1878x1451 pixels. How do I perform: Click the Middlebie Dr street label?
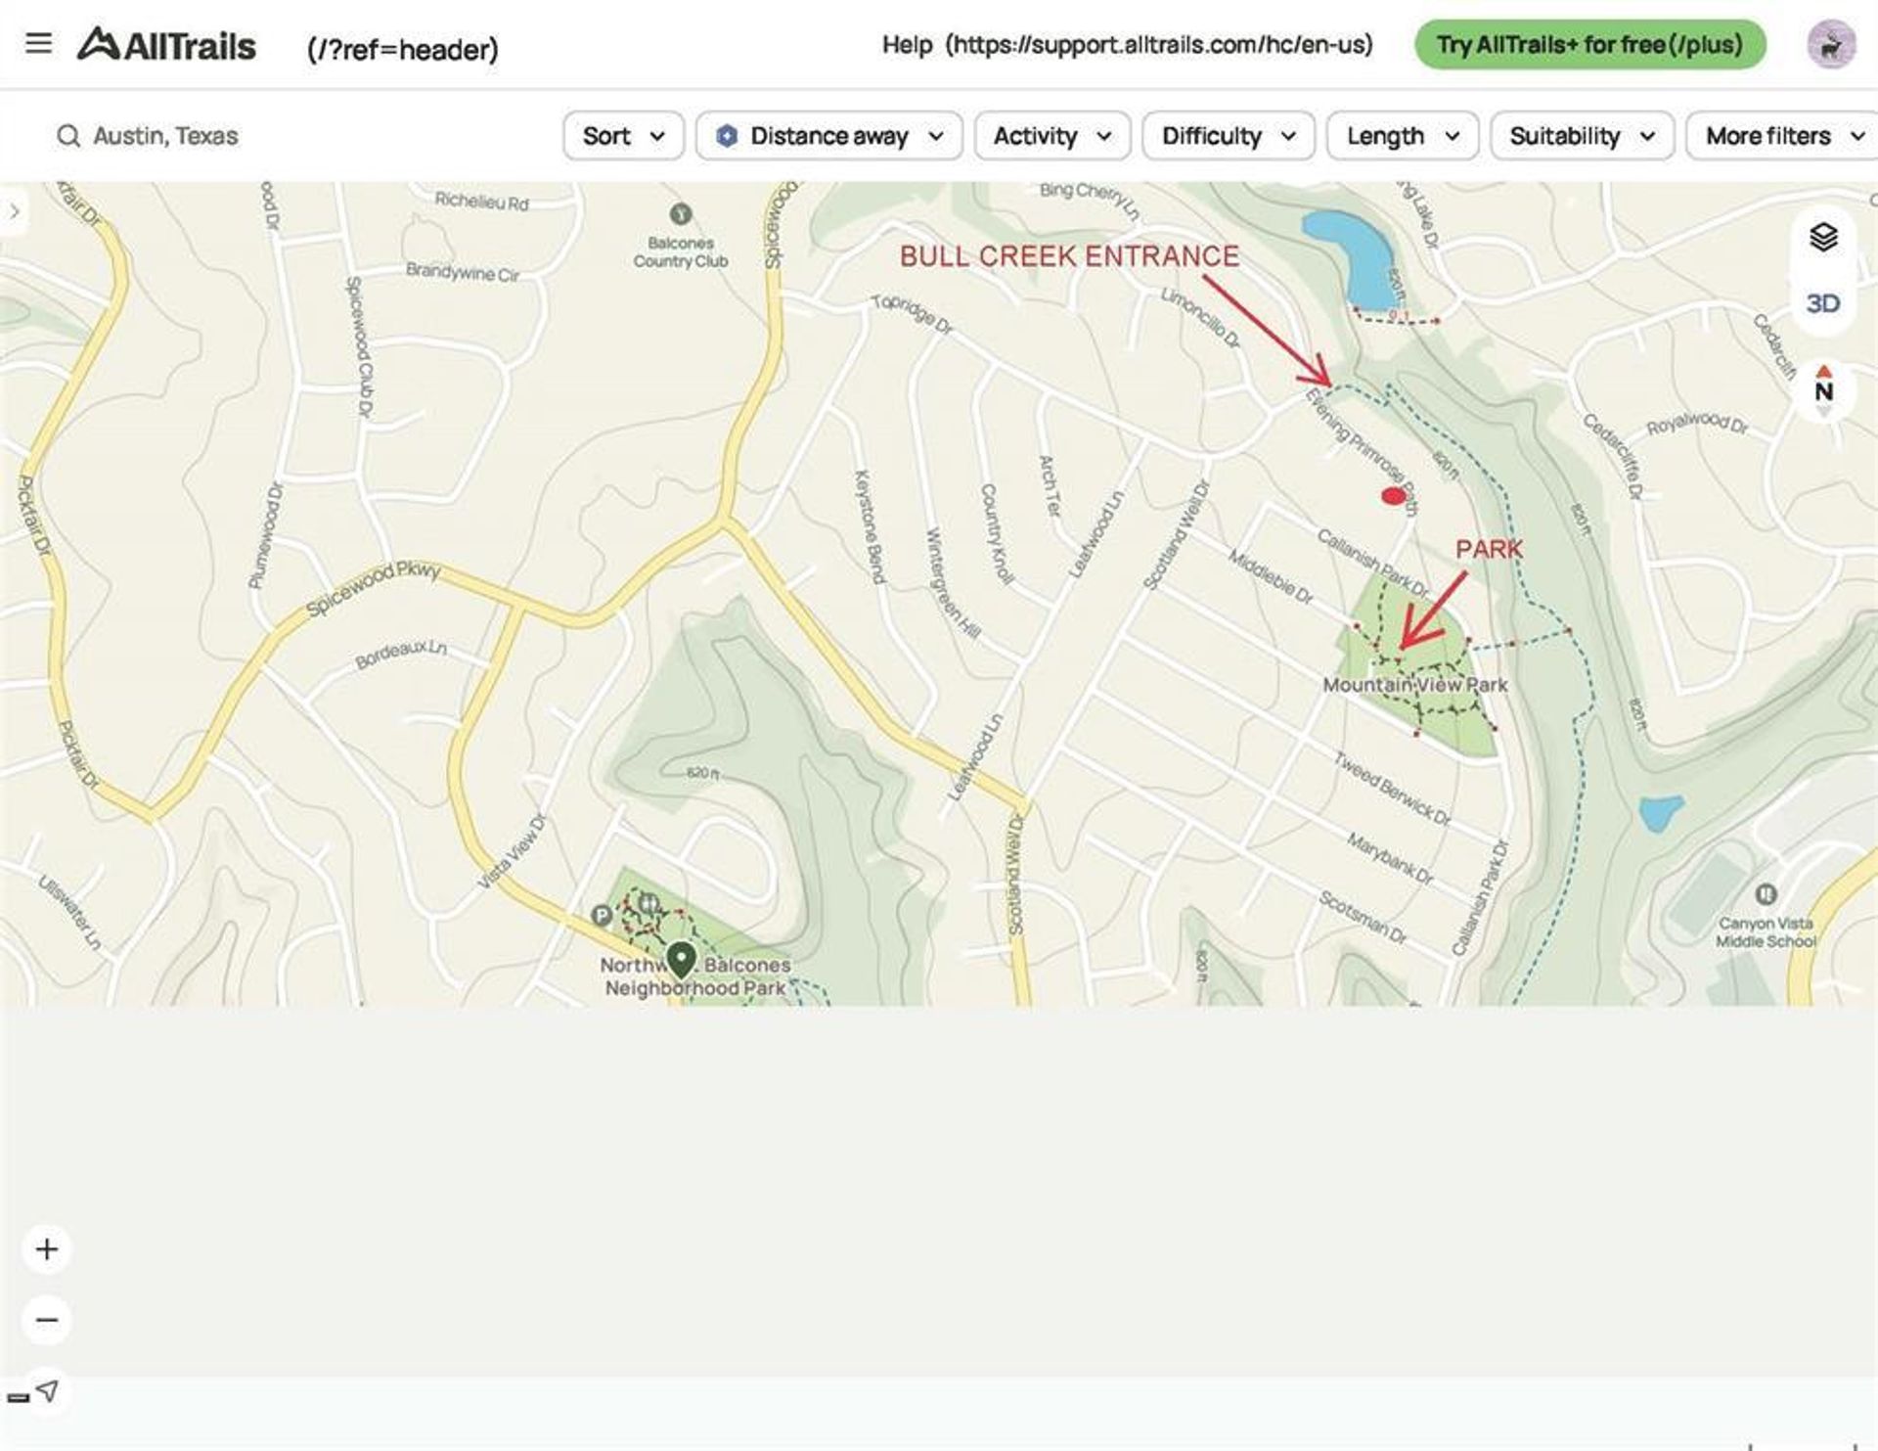(1271, 576)
